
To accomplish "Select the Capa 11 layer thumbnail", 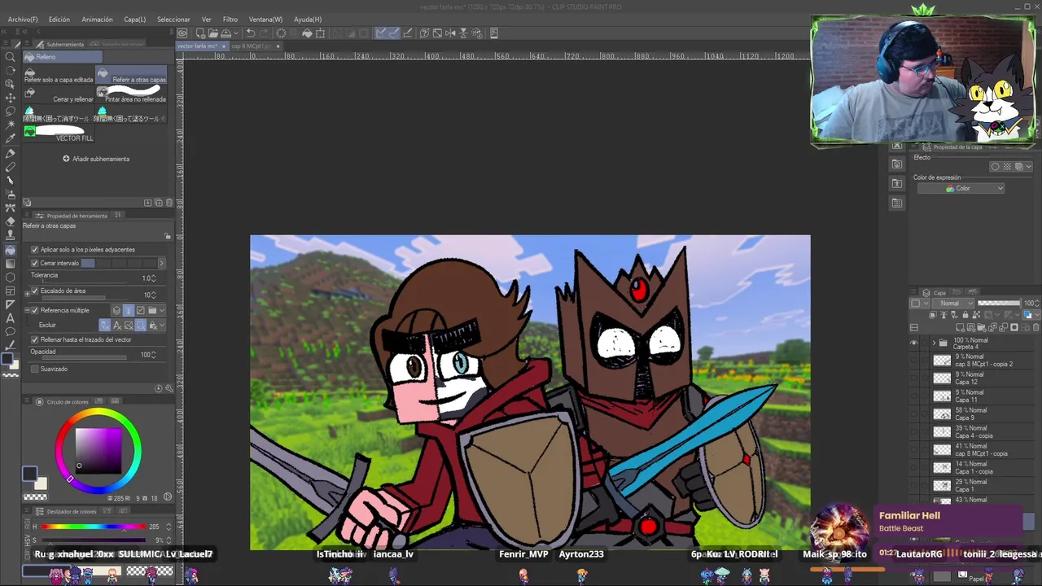I will click(x=942, y=396).
